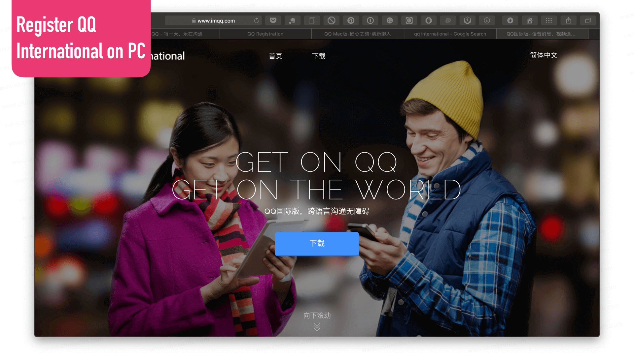634x356 pixels.
Task: Click the QQ国际版,跨语言沟通无障碍 tagline
Action: pos(317,211)
